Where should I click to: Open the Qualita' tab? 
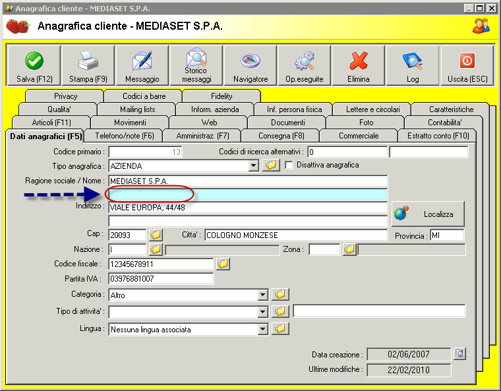click(x=59, y=109)
